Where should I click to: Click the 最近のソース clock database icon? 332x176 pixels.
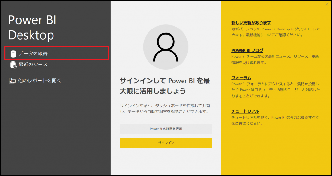[13, 65]
